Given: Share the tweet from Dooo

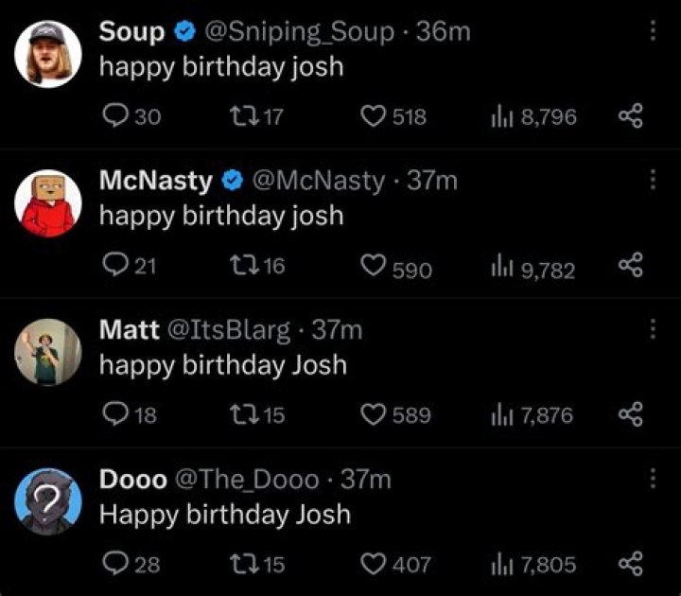Looking at the screenshot, I should point(630,565).
